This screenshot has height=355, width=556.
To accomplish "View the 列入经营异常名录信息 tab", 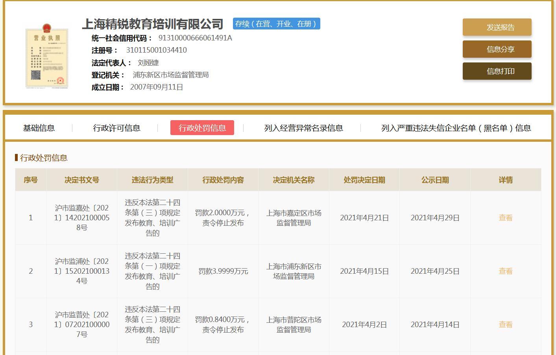I will [x=304, y=128].
